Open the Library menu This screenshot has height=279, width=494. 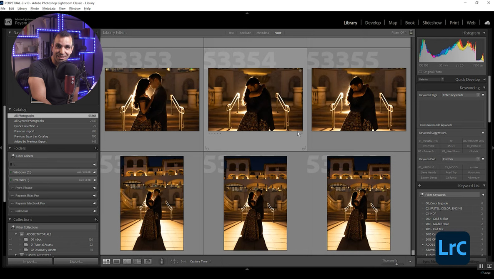tap(22, 8)
